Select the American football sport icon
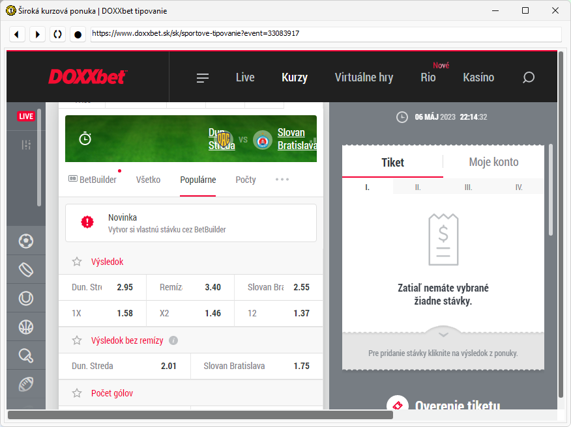571x427 pixels. point(26,385)
